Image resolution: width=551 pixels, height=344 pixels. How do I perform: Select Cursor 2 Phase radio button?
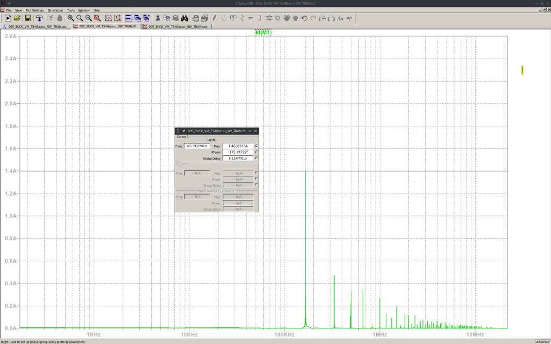pos(256,178)
